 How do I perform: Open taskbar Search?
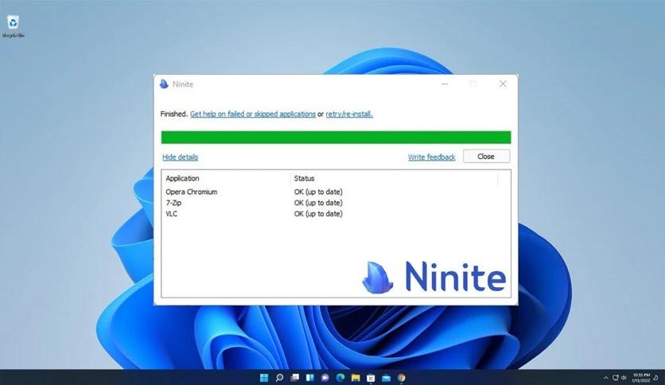(x=279, y=377)
